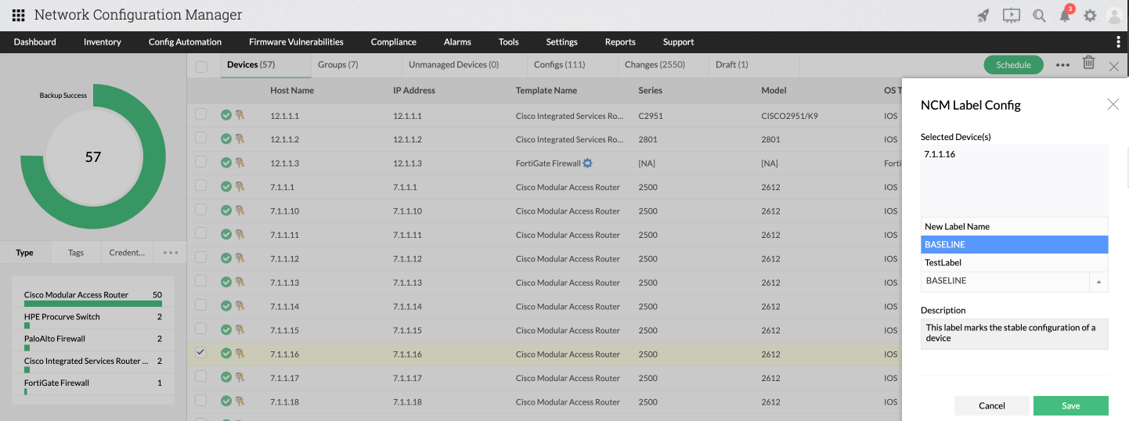Sort by Host Name column header

coord(292,91)
